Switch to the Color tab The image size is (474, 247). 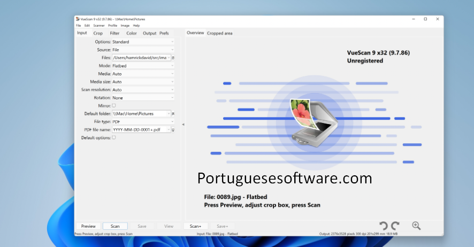click(x=132, y=33)
